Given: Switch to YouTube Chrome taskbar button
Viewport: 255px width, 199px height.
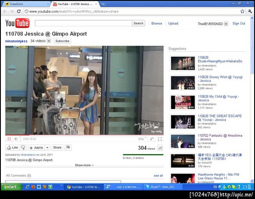Looking at the screenshot, I should (84, 187).
